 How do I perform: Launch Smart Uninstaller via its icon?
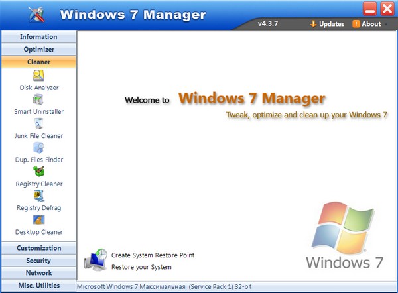pos(38,99)
